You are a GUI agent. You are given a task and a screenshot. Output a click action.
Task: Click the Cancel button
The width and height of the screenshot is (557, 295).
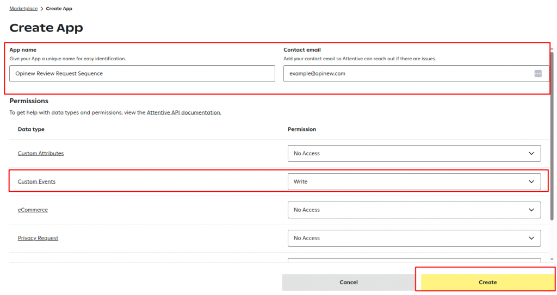click(x=349, y=282)
